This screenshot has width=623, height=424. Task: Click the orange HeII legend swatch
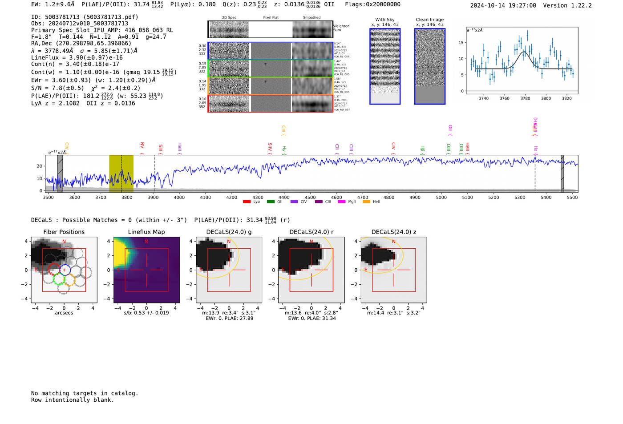coord(366,202)
